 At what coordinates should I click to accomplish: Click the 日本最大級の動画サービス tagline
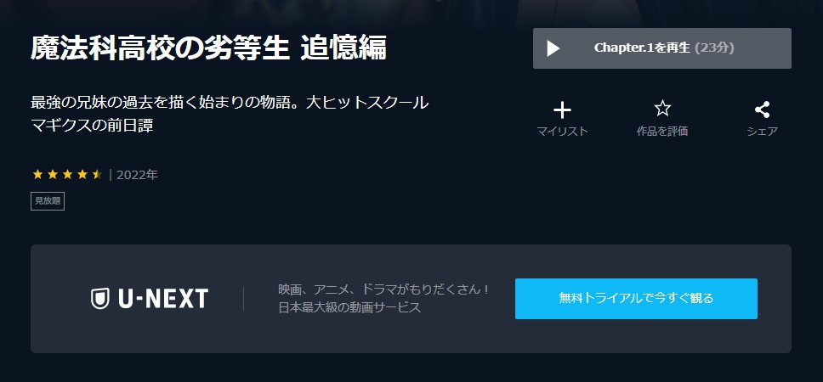(x=350, y=307)
